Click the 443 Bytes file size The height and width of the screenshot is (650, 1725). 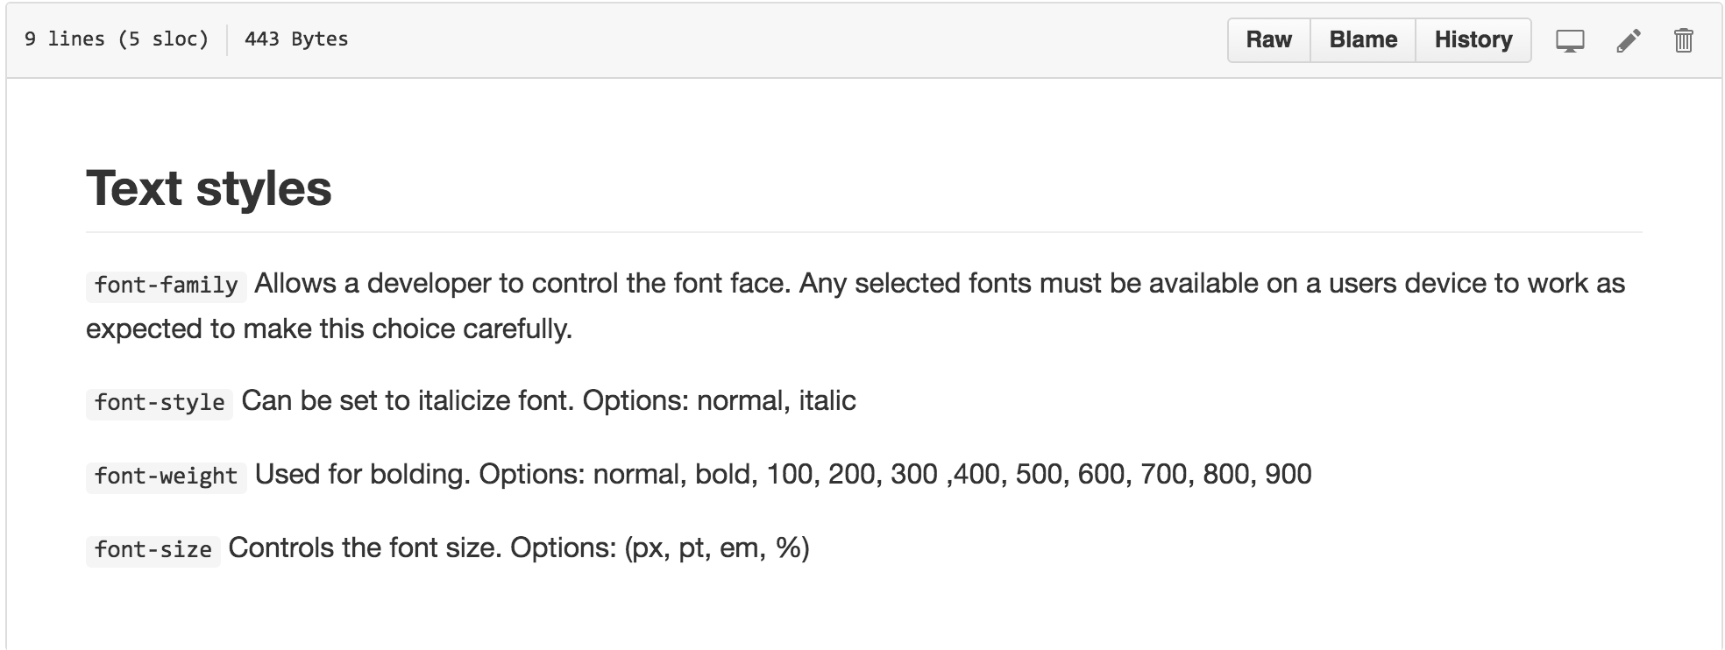click(x=296, y=39)
